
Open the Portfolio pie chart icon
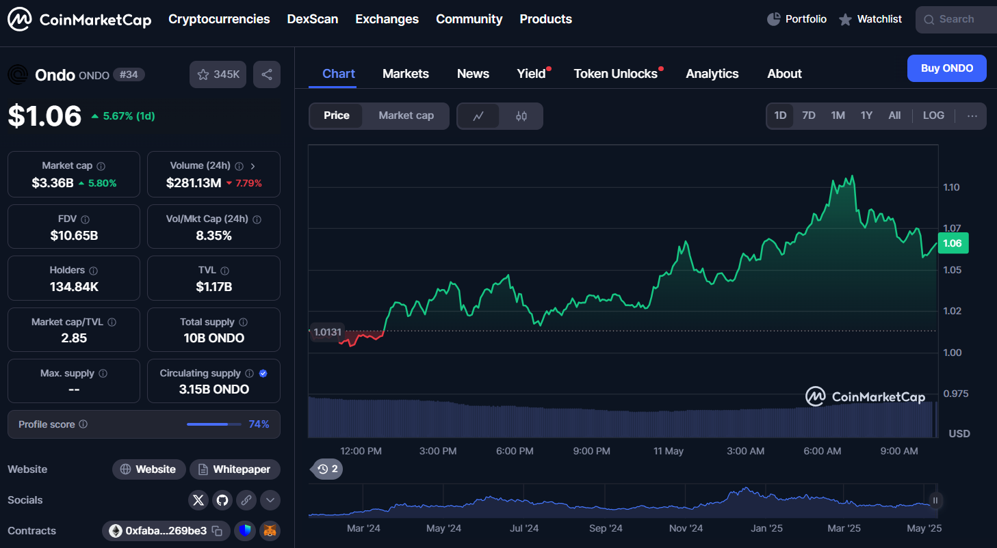(774, 19)
